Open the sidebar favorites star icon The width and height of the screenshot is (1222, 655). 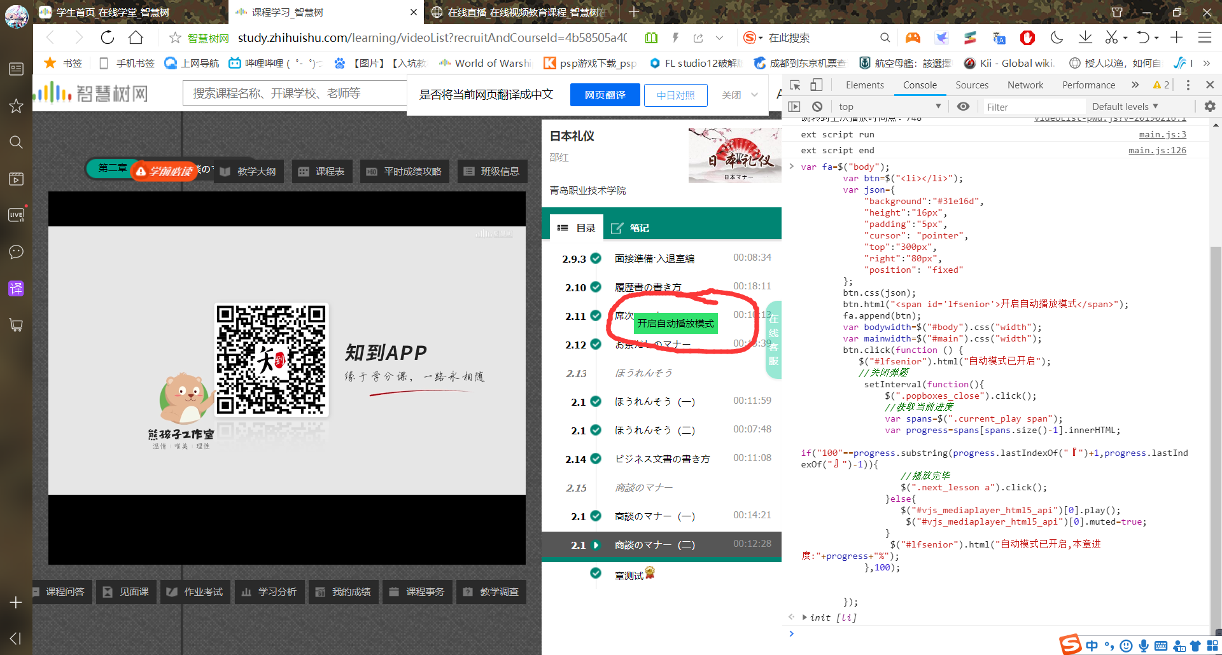pos(16,106)
